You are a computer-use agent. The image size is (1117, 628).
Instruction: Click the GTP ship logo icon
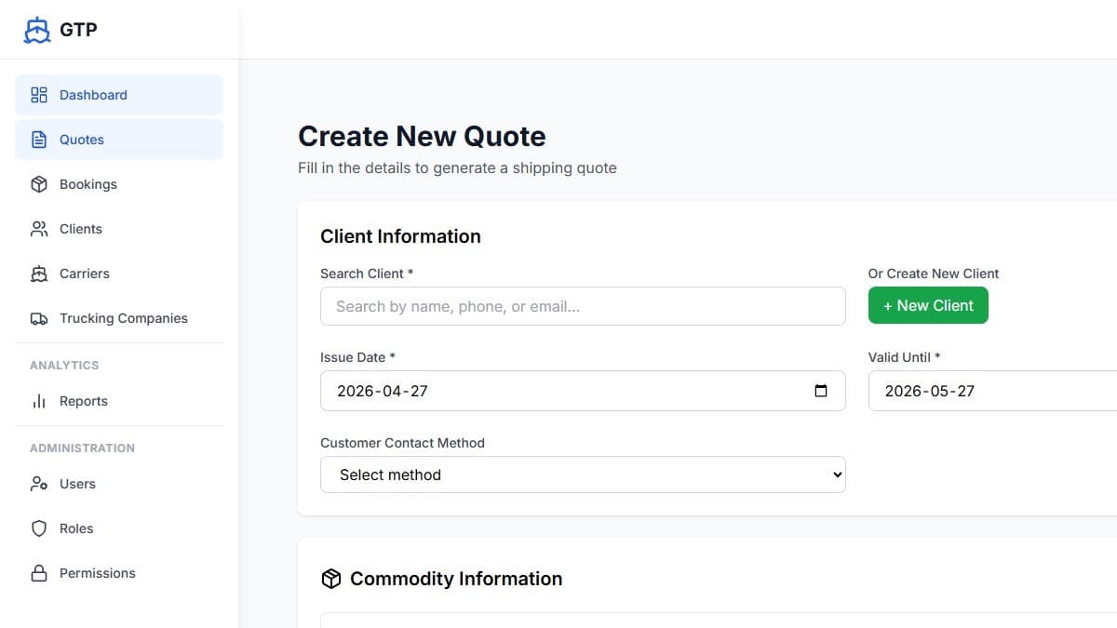click(x=37, y=30)
